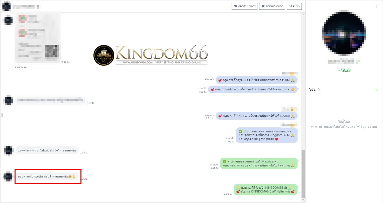Open the ค้นหา search button

pos(295,6)
